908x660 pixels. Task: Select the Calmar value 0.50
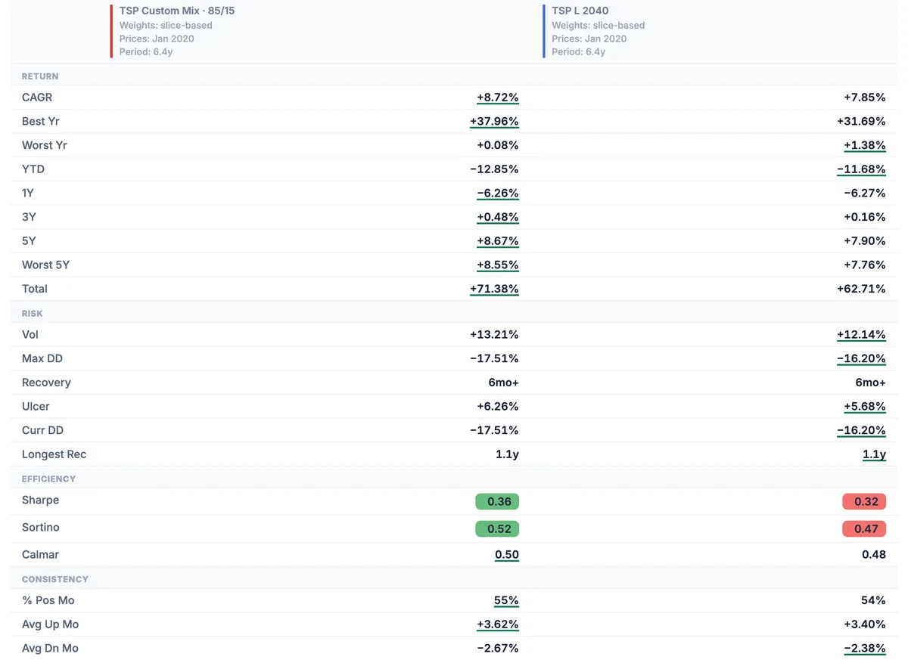coord(507,555)
